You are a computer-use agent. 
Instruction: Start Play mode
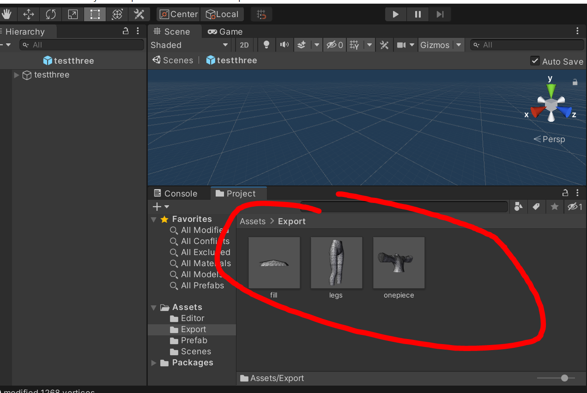click(x=396, y=14)
